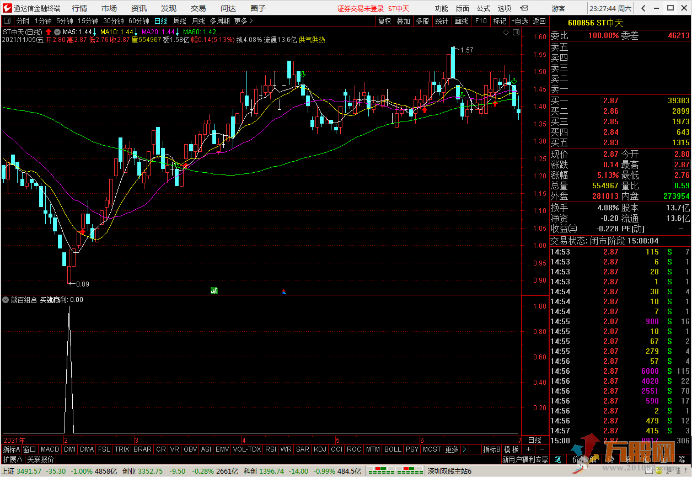Open the 资讯 menu
This screenshot has height=477, width=692.
pos(139,8)
